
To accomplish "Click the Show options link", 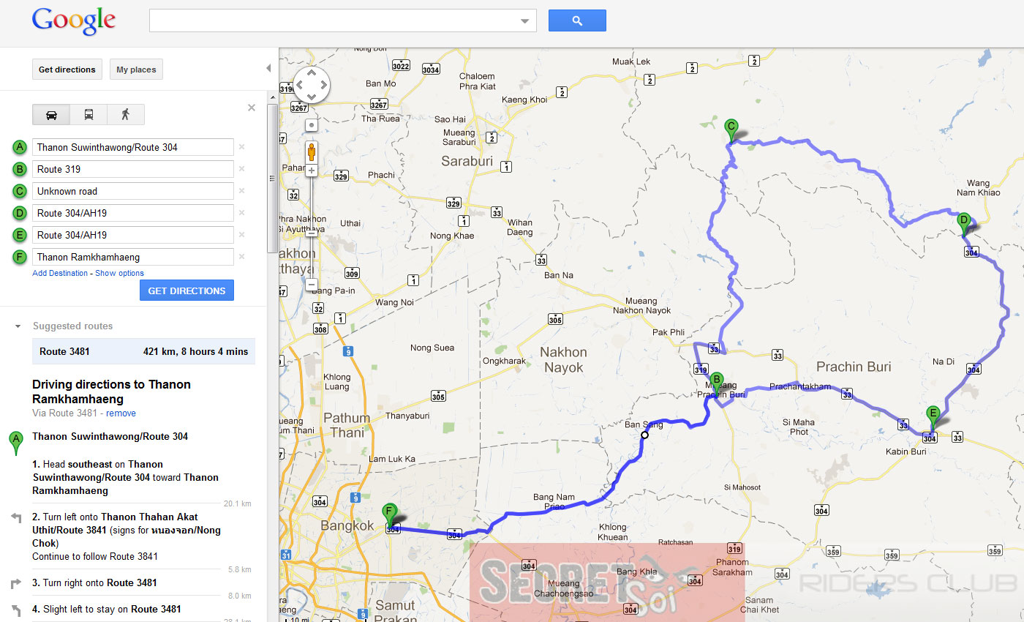I will pos(120,273).
